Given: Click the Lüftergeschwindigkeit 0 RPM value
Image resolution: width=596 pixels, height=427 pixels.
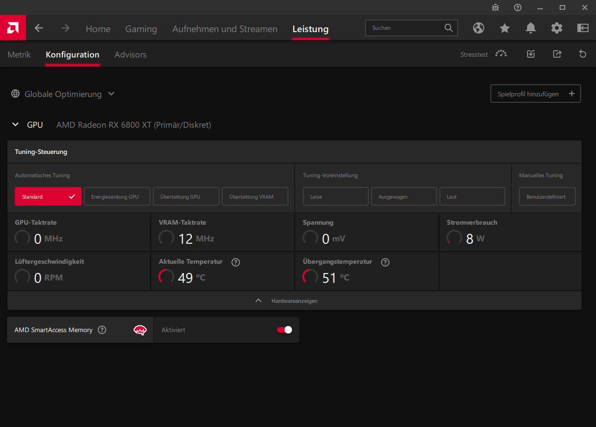Looking at the screenshot, I should 48,278.
